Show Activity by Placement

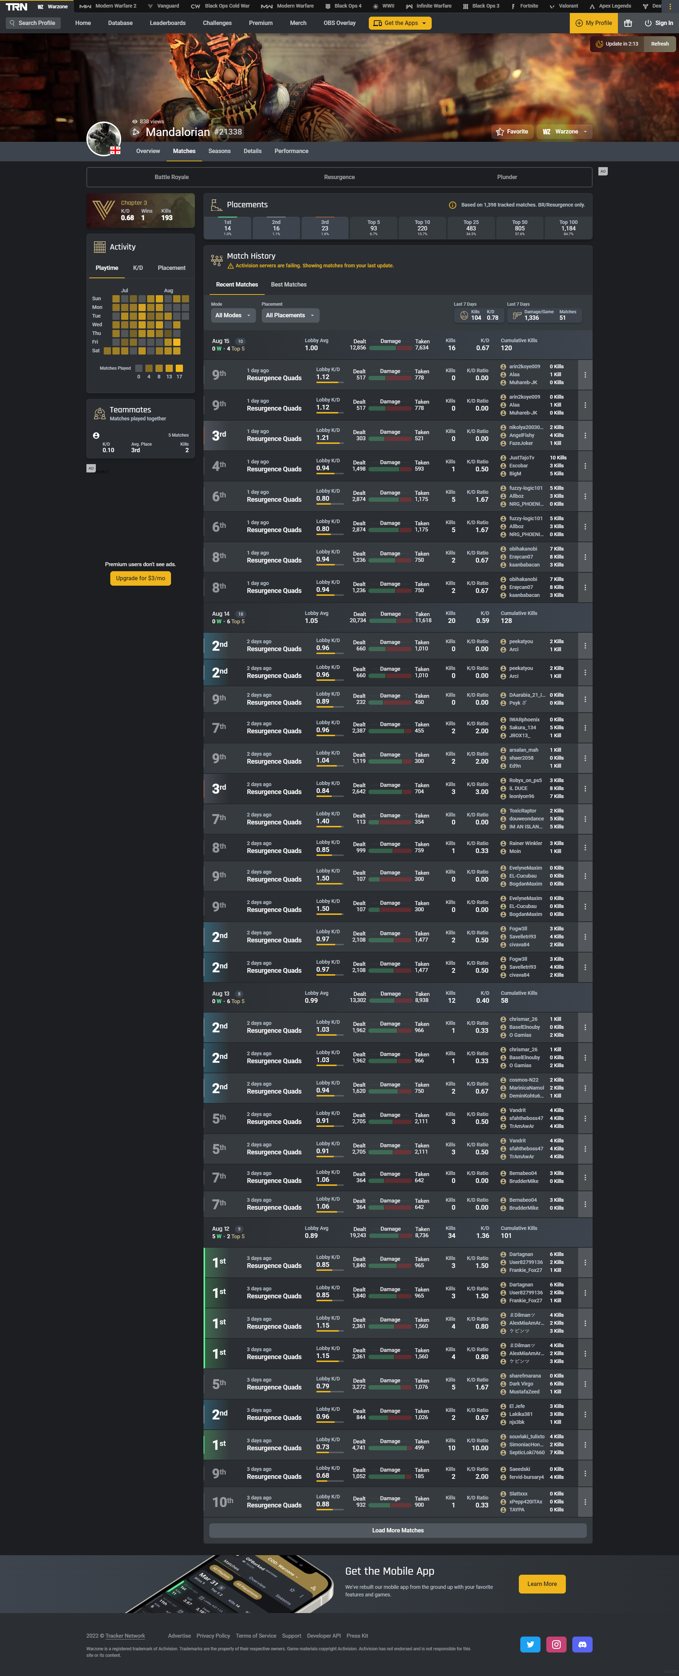point(172,268)
